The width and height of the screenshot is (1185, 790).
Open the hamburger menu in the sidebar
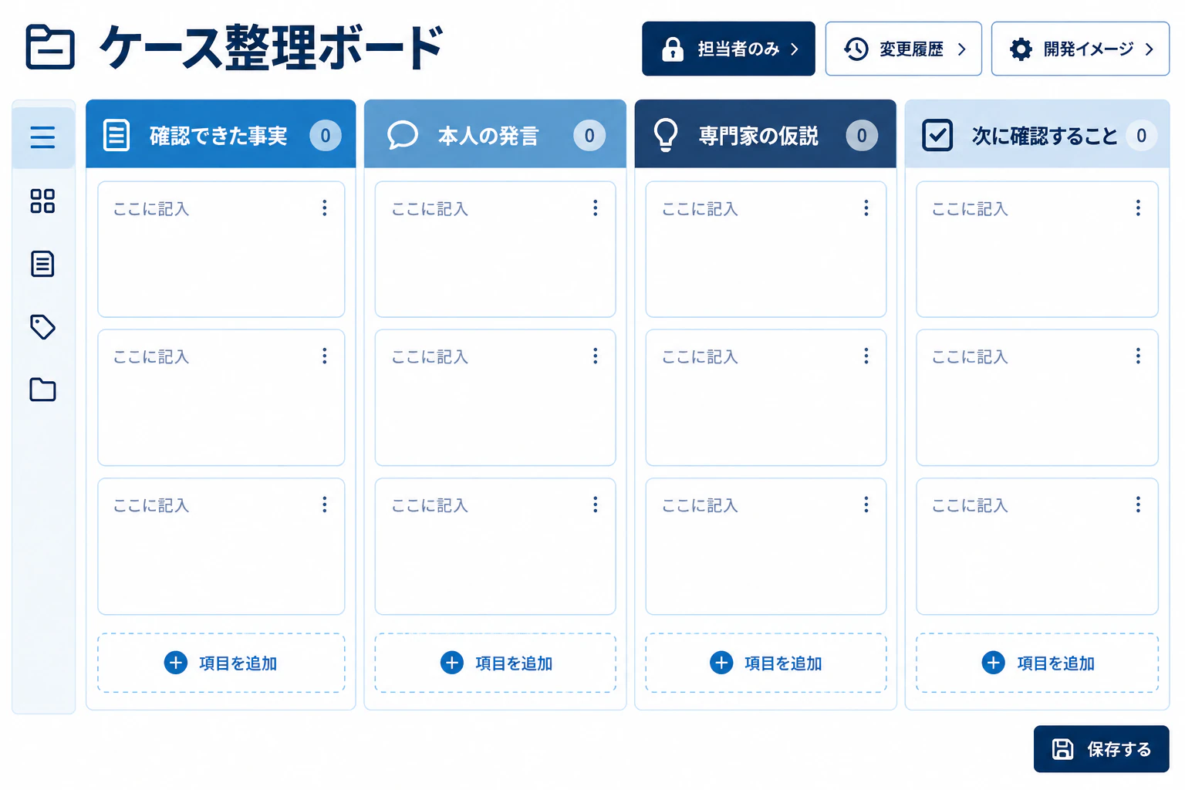(x=43, y=137)
